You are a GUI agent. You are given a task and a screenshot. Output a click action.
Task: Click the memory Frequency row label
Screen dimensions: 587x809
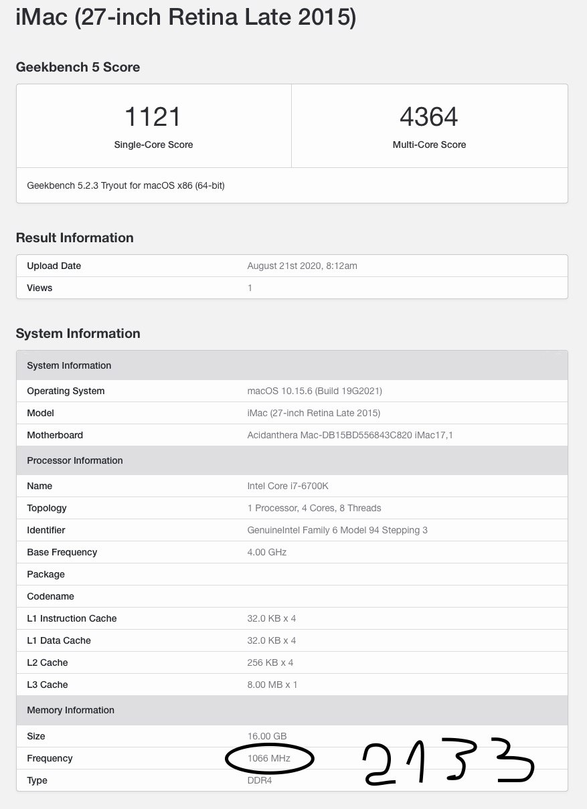50,758
